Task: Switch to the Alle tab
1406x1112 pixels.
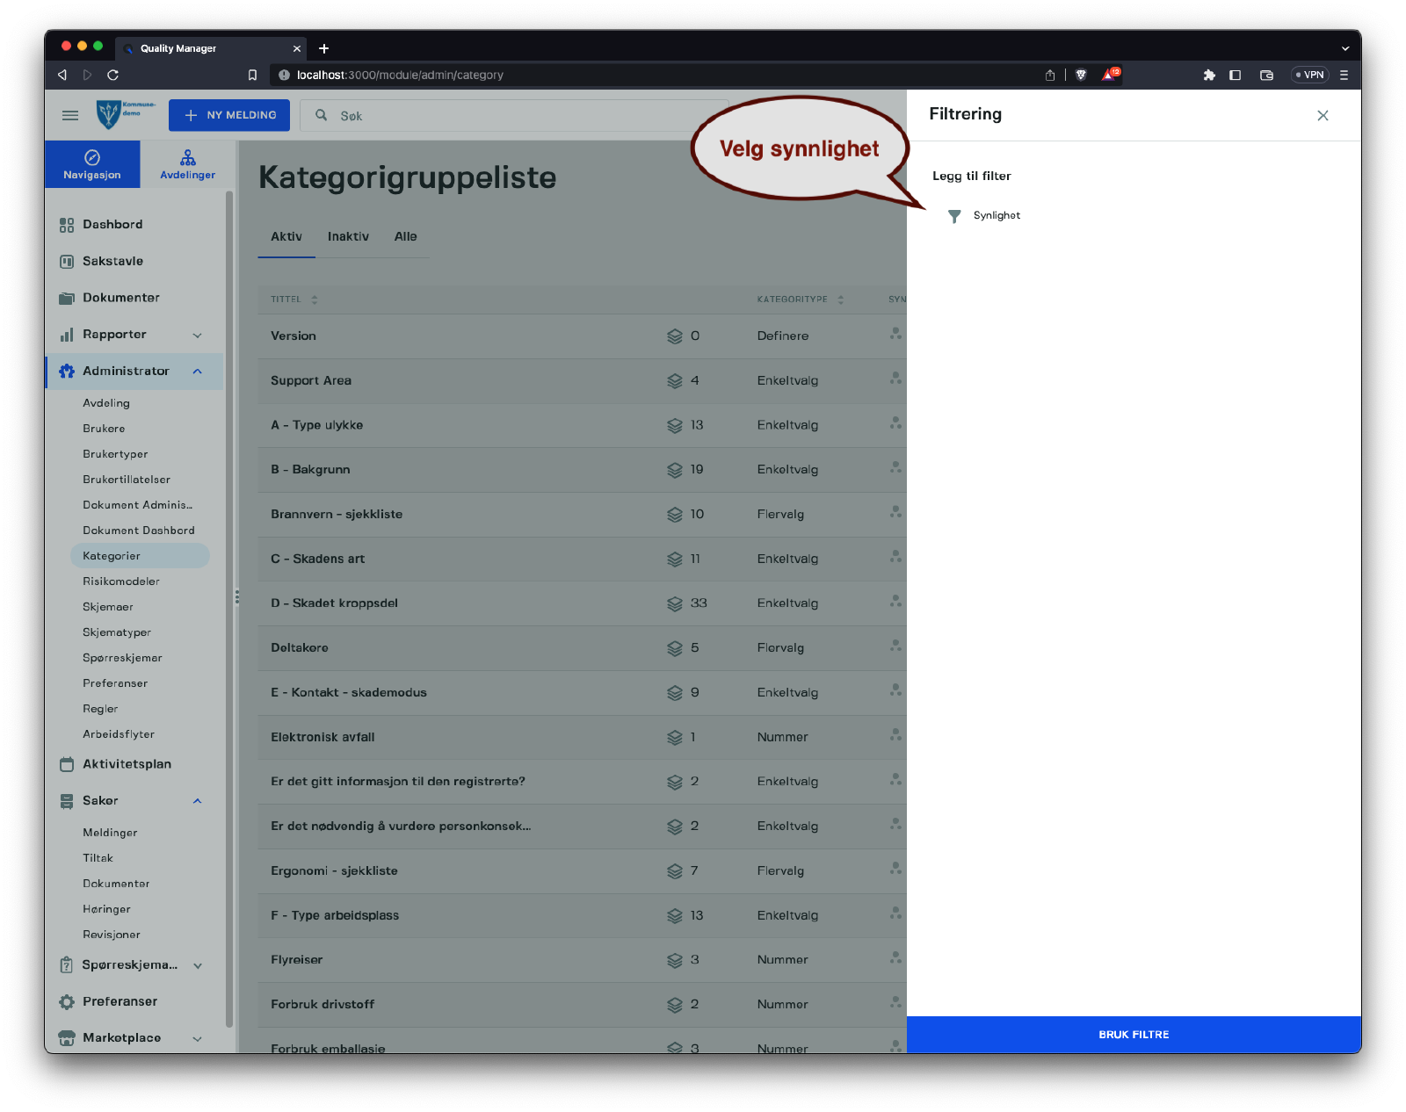Action: click(405, 237)
